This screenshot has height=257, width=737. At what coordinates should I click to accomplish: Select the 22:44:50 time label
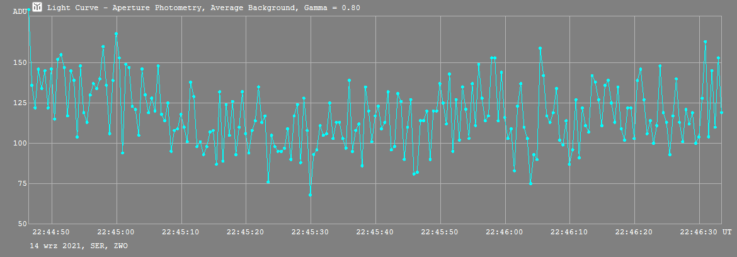click(52, 232)
